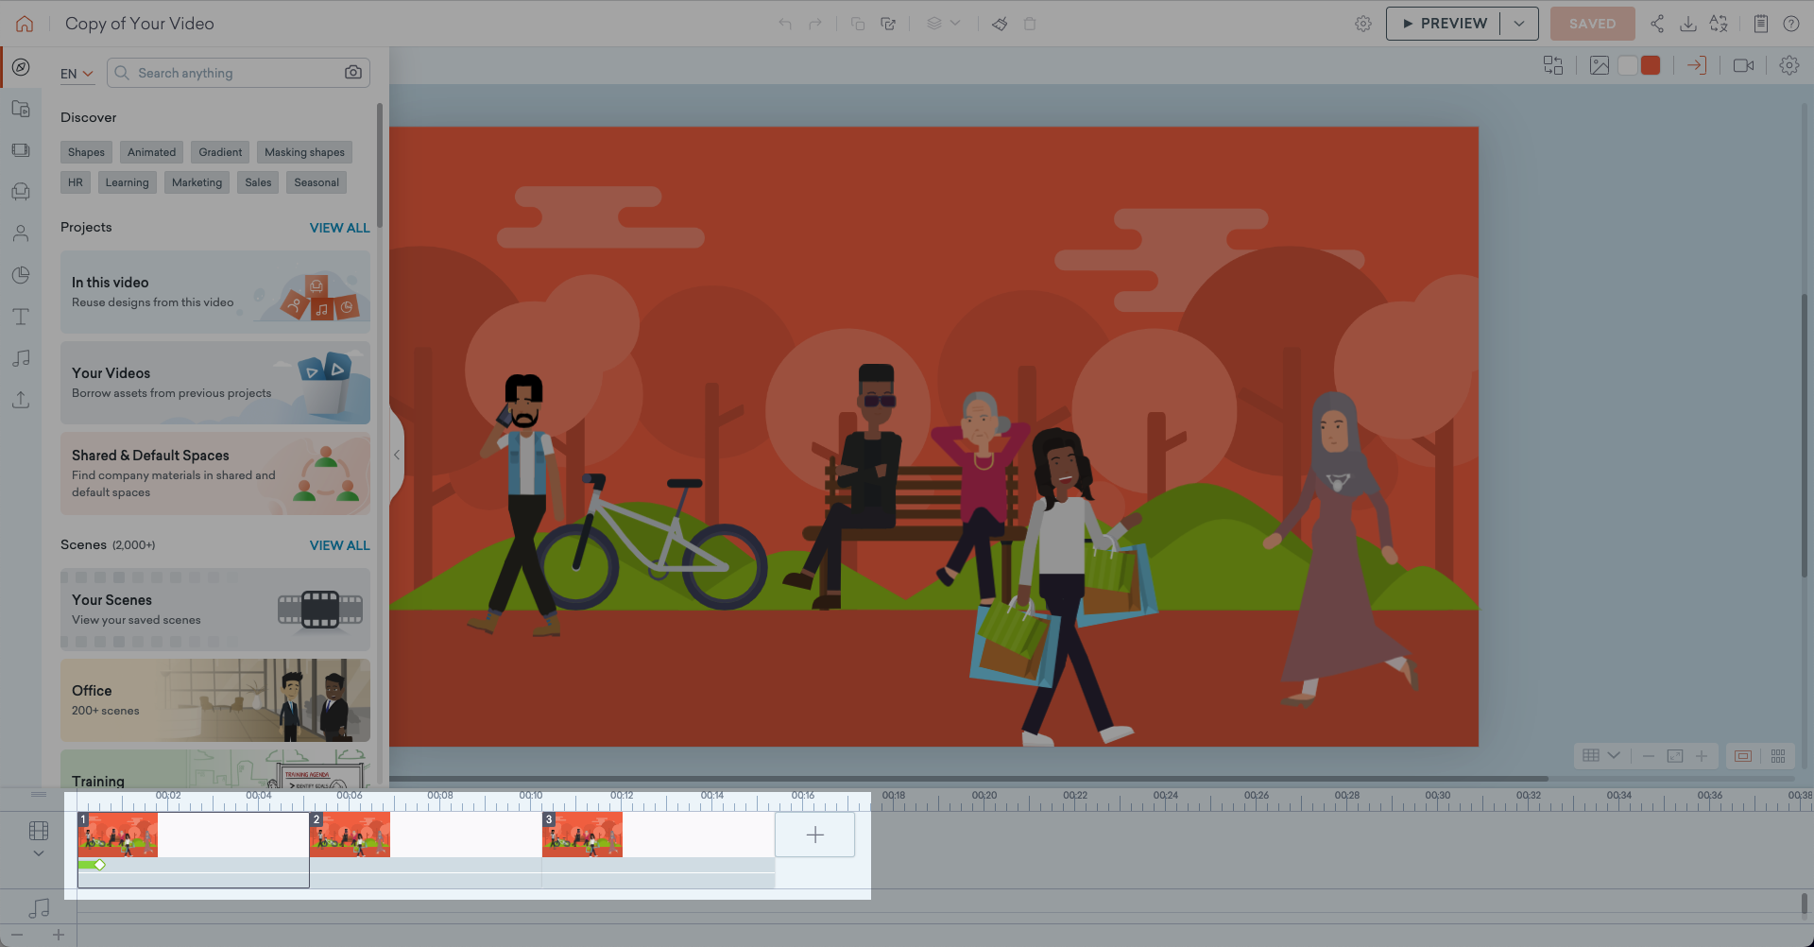Toggle the grid overlay above the timeline
The image size is (1814, 947).
point(1591,755)
